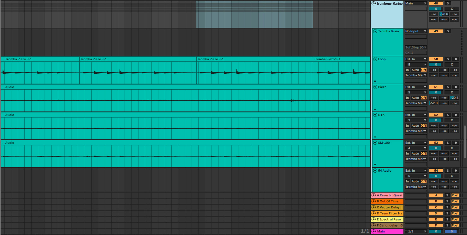Fold the Loop track
The height and width of the screenshot is (235, 467).
pos(375,59)
